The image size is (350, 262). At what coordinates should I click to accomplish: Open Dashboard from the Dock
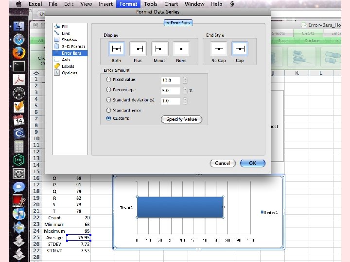pos(19,93)
